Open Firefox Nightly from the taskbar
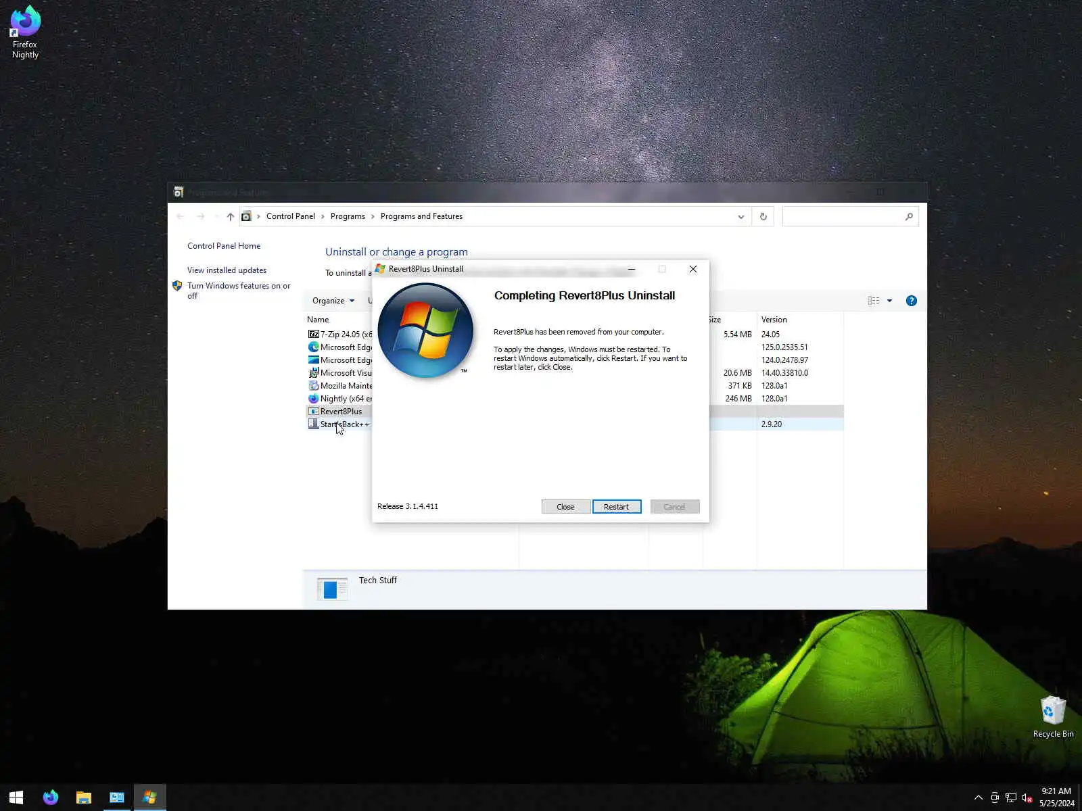Viewport: 1082px width, 811px height. click(x=51, y=797)
